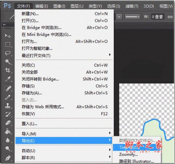This screenshot has width=175, height=164.
Task: Choose 存储(S) menu entry
Action: click(64, 86)
